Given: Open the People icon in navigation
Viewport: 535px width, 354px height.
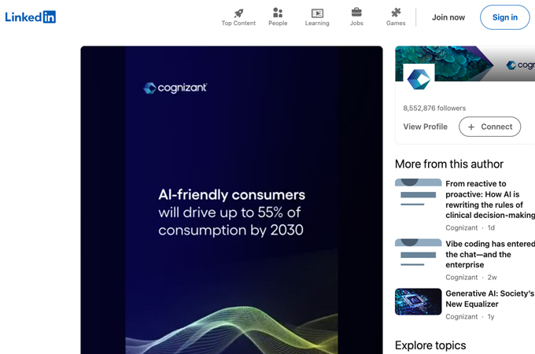Looking at the screenshot, I should pyautogui.click(x=278, y=13).
